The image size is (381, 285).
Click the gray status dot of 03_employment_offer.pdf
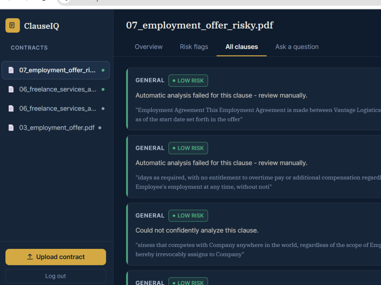[x=100, y=128]
